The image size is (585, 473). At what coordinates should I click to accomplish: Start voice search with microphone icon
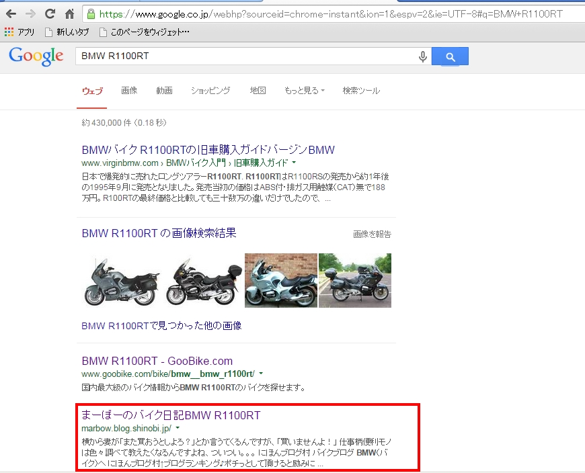tap(423, 56)
